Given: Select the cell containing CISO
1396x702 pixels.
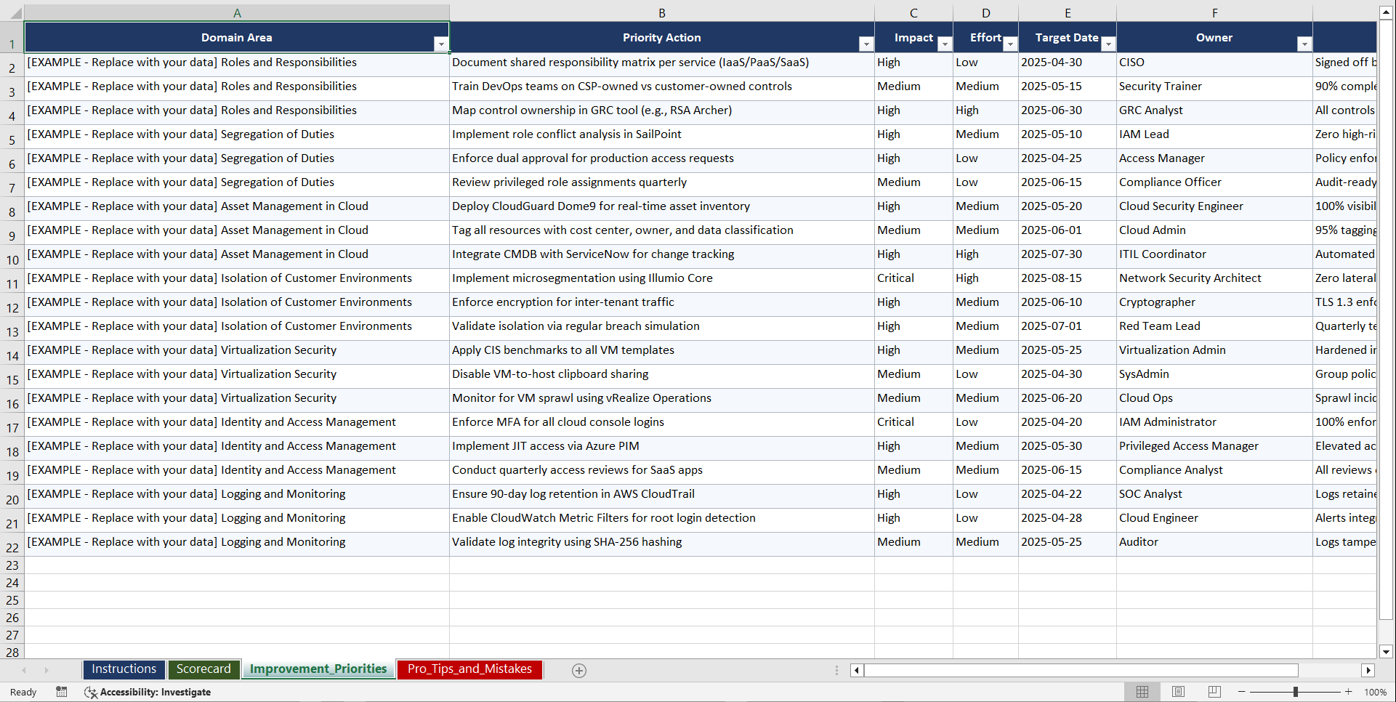Looking at the screenshot, I should (1163, 62).
